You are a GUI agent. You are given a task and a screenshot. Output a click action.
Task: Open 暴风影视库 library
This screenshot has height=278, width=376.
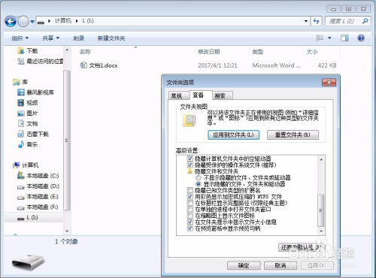click(35, 92)
